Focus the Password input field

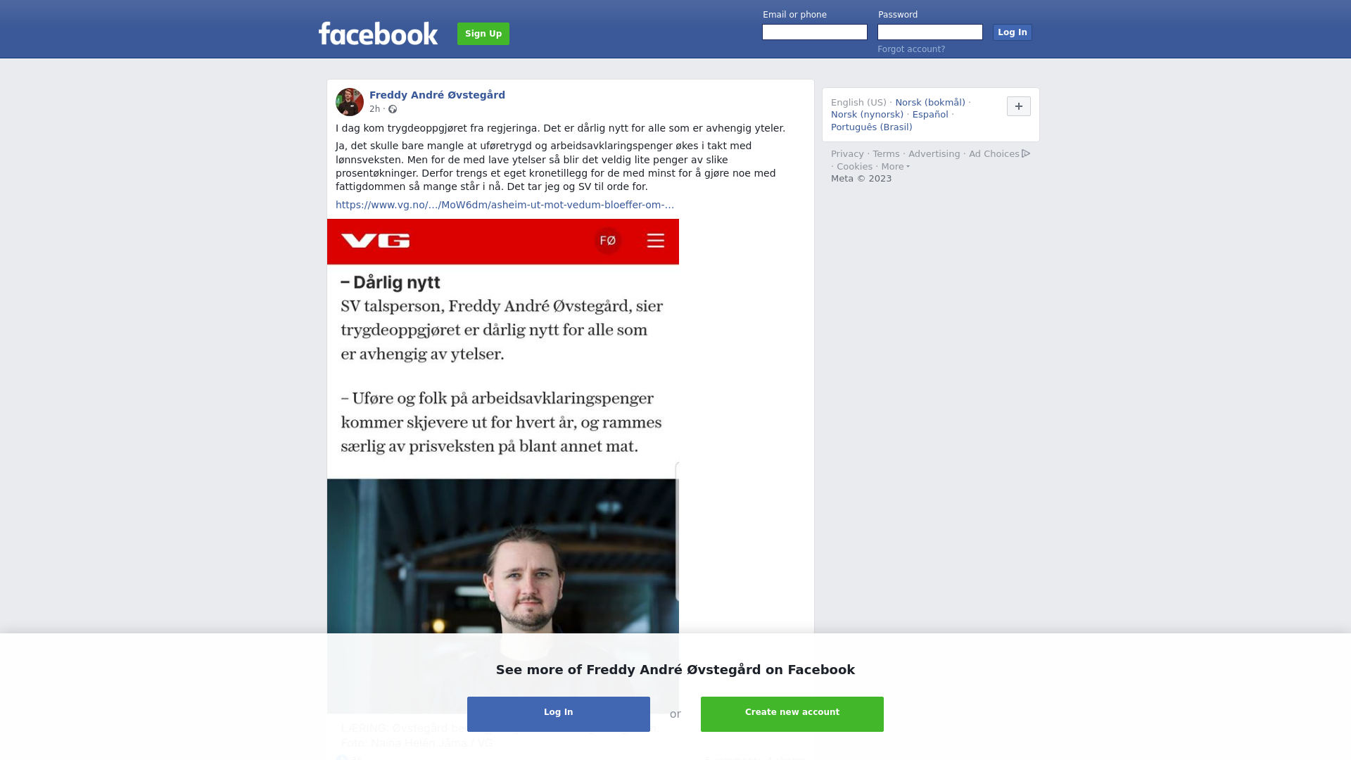pos(930,32)
